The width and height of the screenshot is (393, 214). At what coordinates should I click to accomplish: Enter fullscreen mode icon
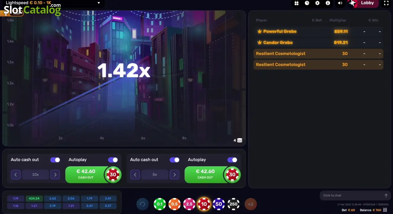pyautogui.click(x=386, y=3)
